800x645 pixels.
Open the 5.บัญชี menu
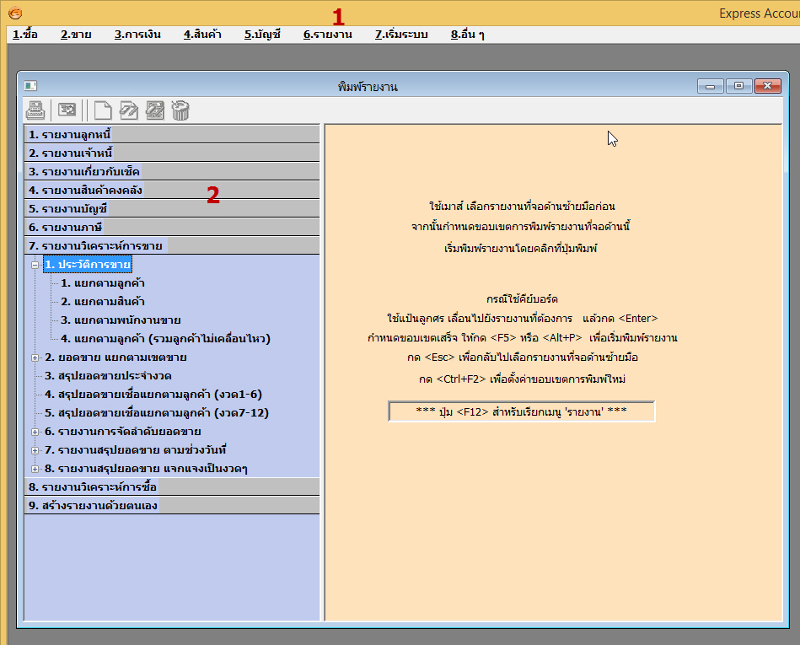coord(262,35)
